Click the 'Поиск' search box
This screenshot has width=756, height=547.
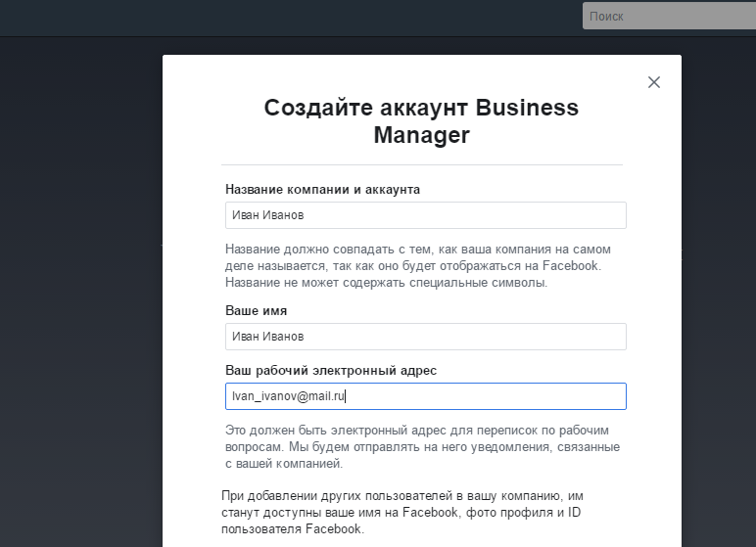pos(669,16)
